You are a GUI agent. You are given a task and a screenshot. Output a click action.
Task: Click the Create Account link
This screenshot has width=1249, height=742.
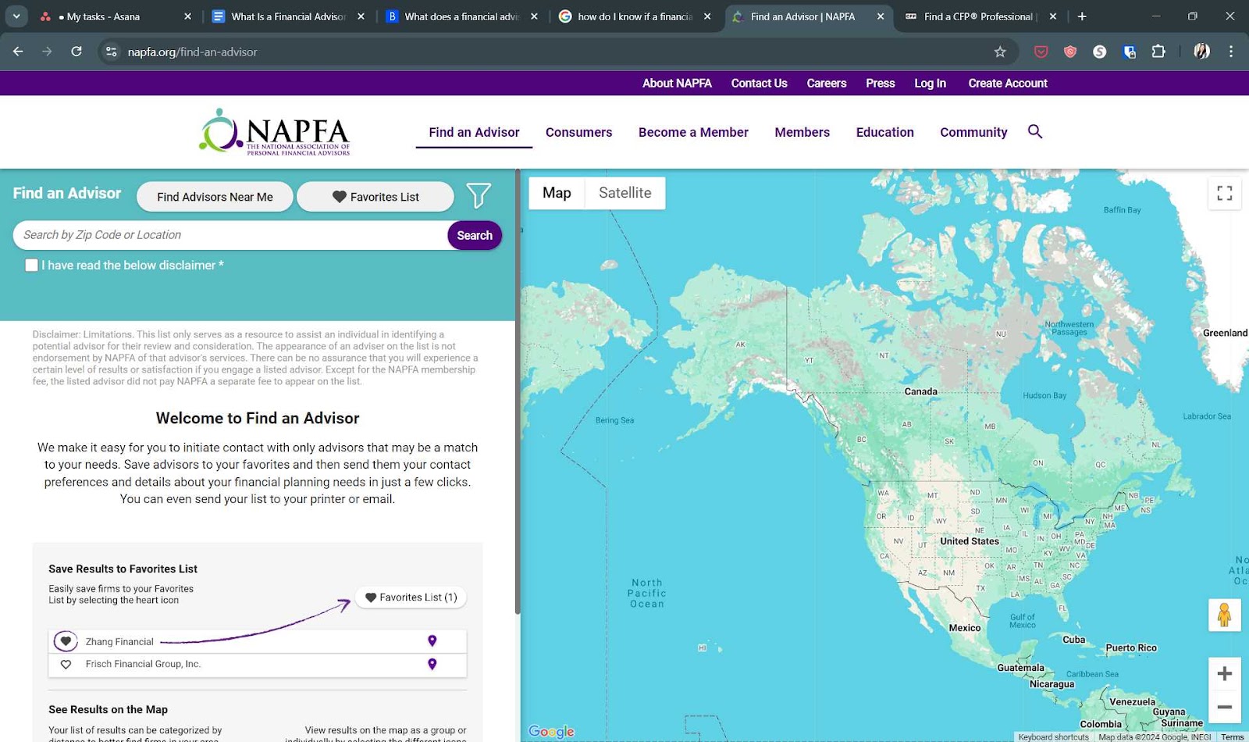[x=1008, y=84]
